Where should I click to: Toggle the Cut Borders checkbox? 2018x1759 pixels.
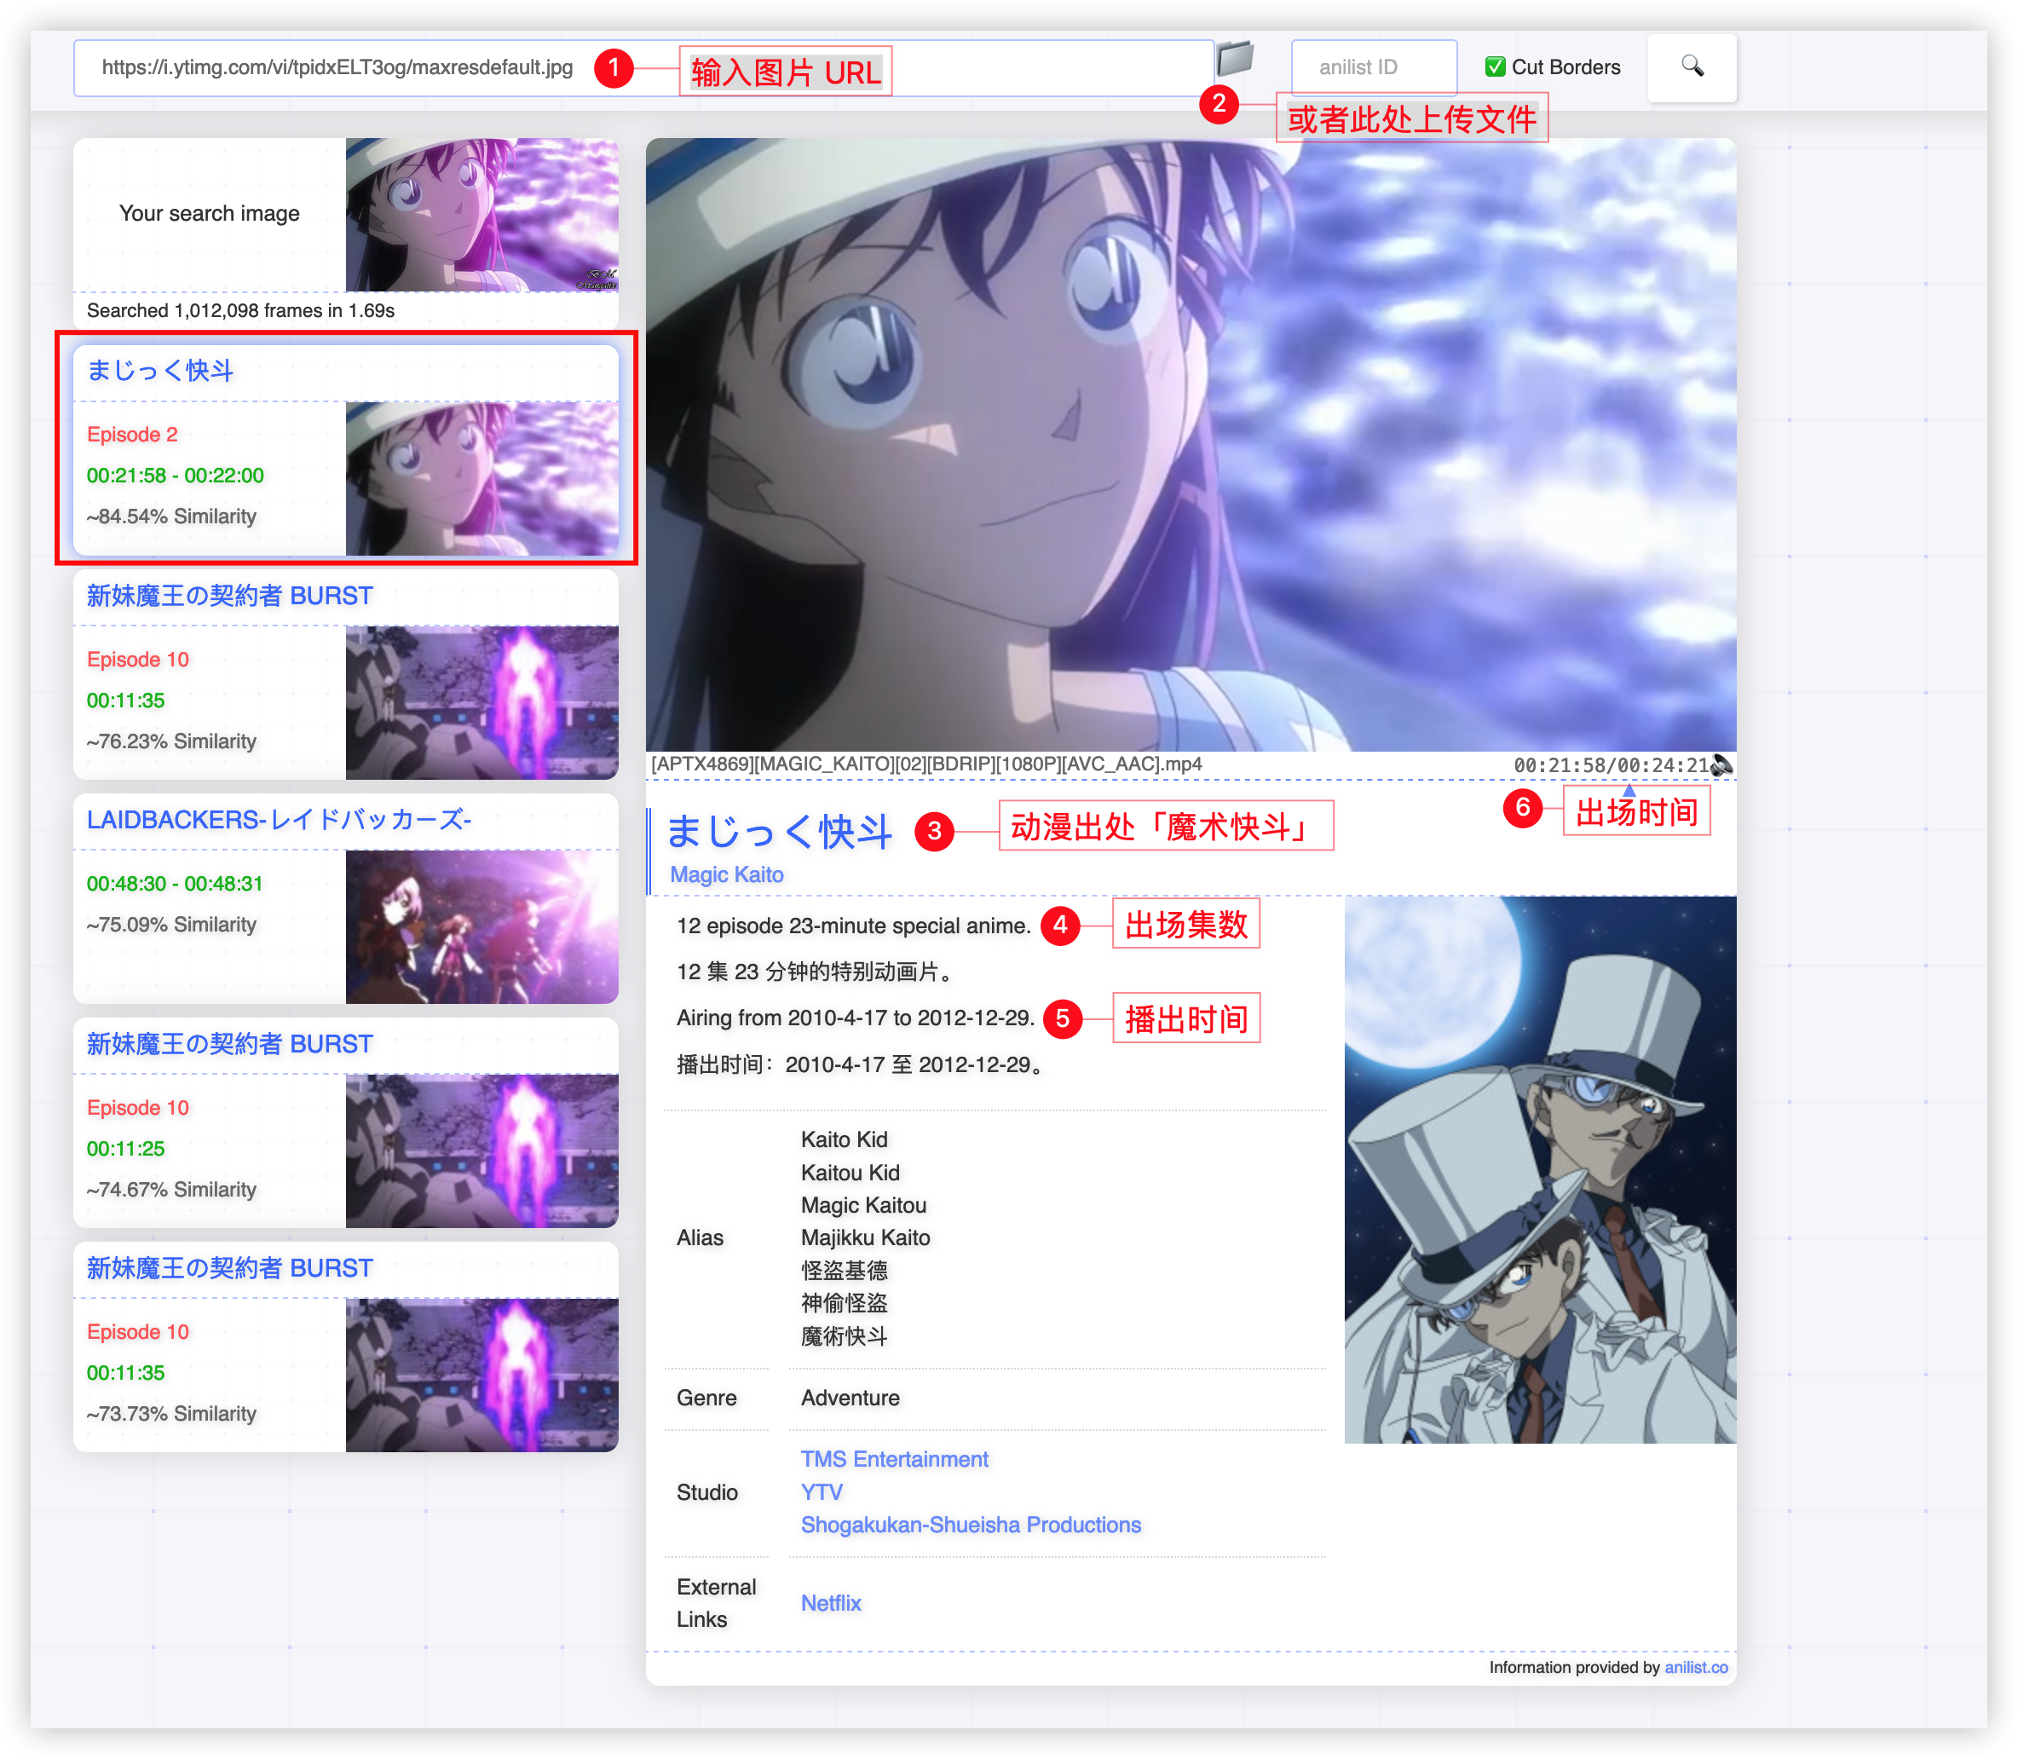[1495, 66]
